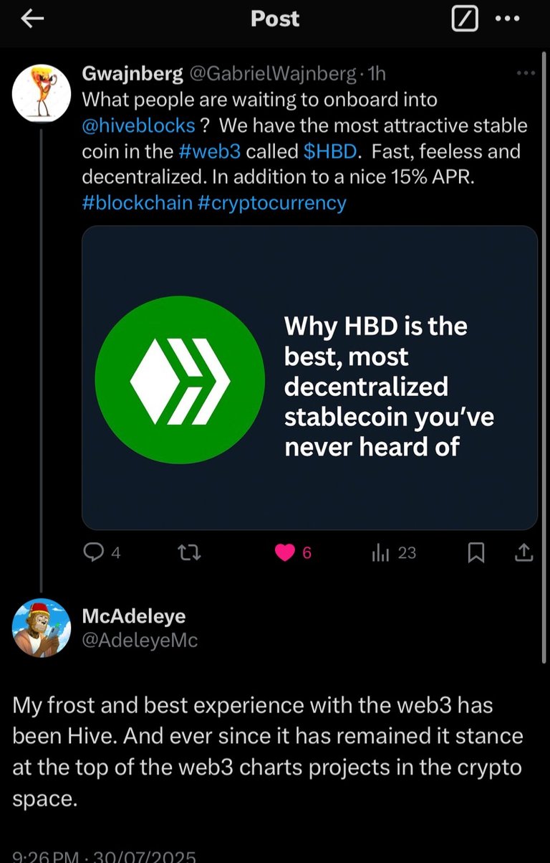Tap the back arrow
Viewport: 550px width, 863px height.
point(32,20)
